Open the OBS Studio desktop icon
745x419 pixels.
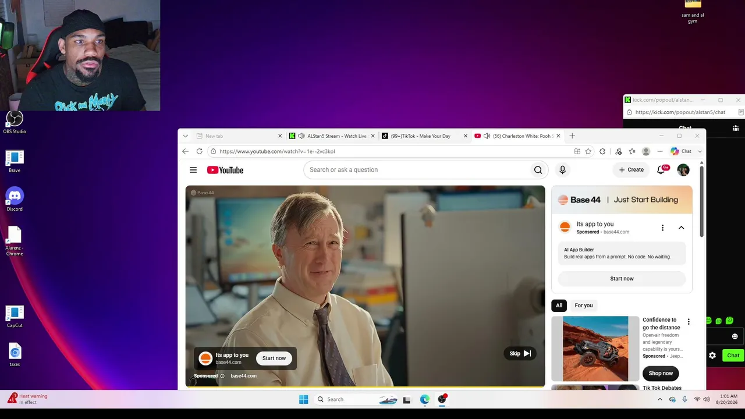(x=15, y=122)
